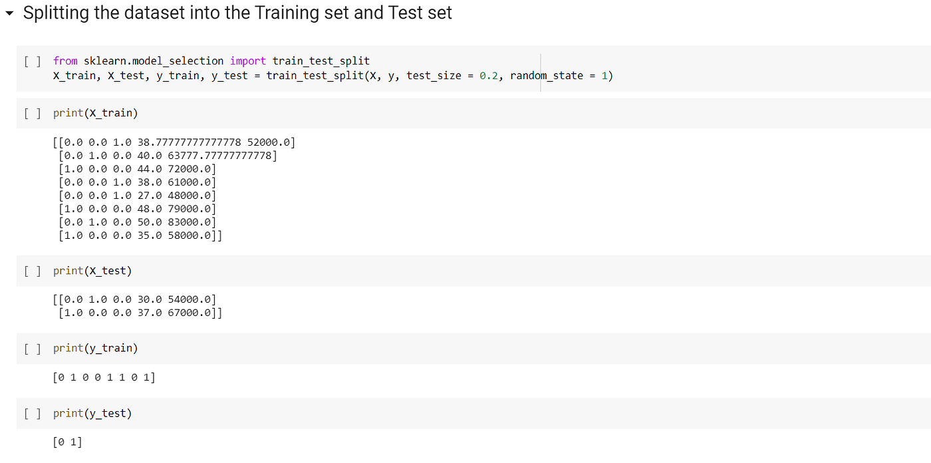The image size is (931, 463).
Task: Run the print(X_test) cell
Action: [x=32, y=271]
